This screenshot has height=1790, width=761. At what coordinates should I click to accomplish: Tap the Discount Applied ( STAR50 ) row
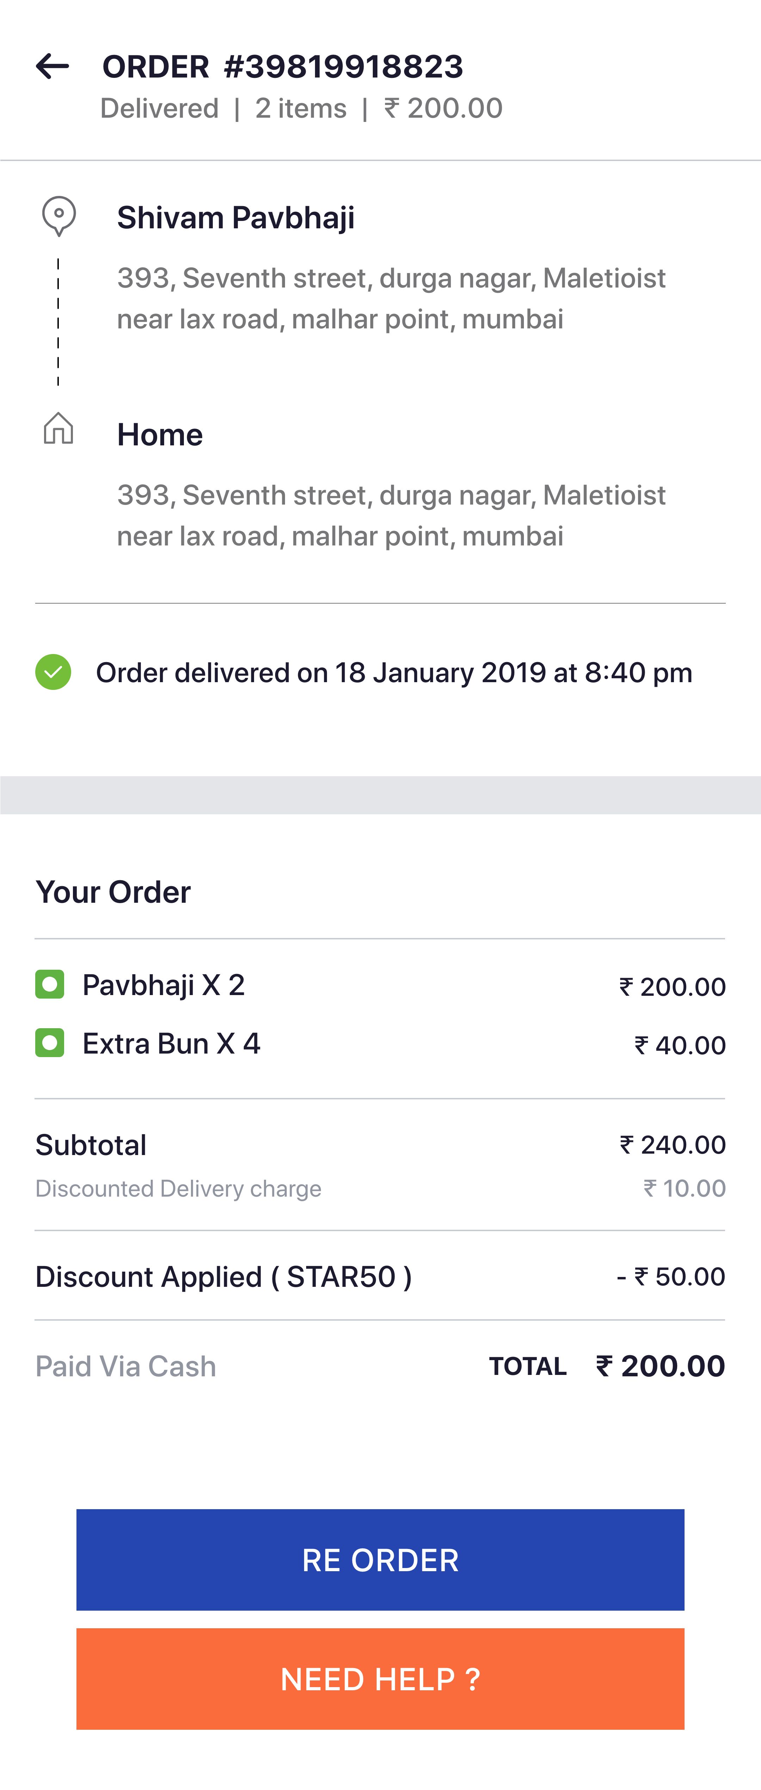pos(380,1277)
